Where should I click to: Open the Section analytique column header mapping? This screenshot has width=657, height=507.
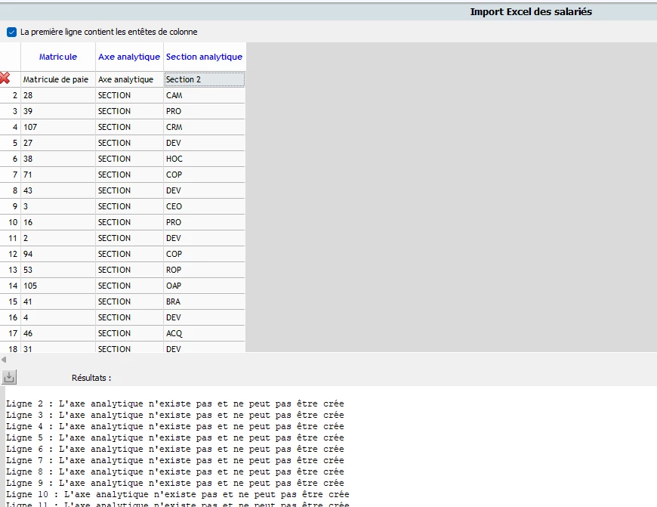[x=204, y=57]
